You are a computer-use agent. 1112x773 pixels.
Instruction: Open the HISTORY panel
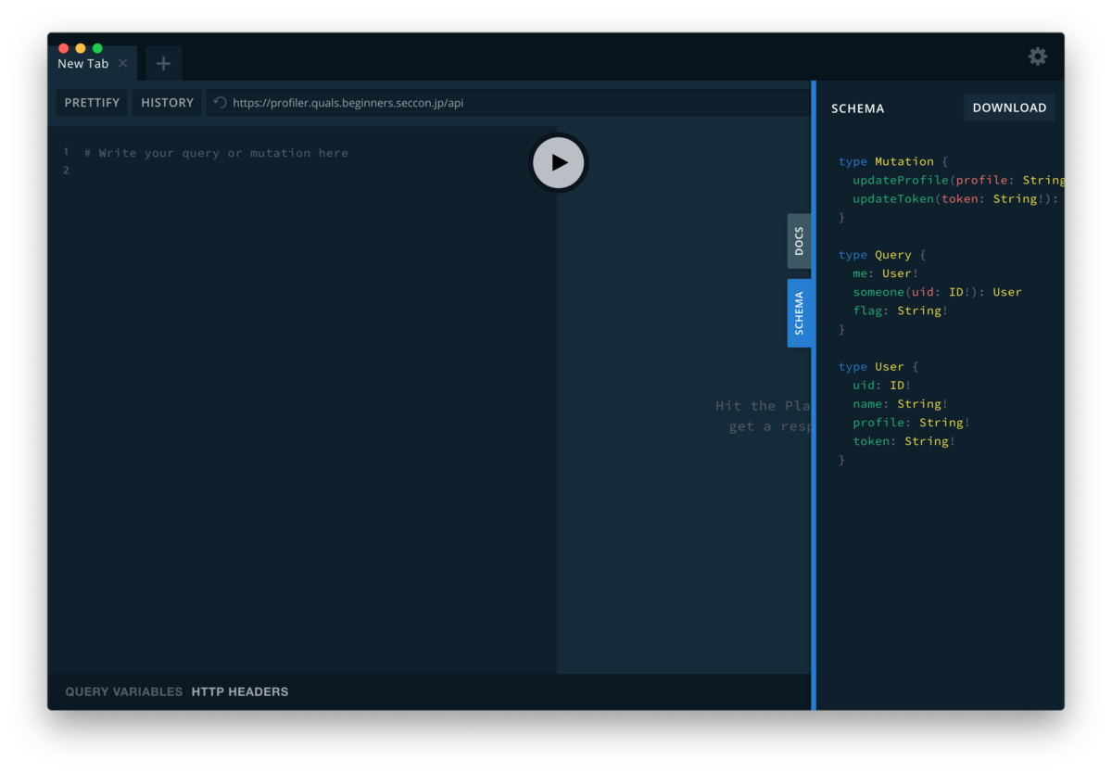click(168, 103)
